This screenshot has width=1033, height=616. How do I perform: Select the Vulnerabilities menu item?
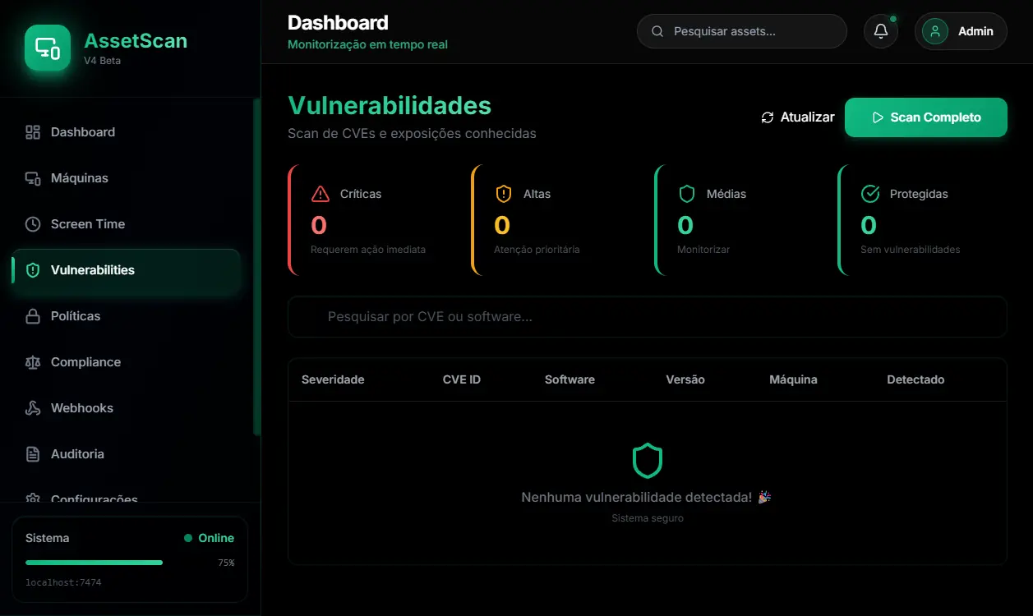click(x=127, y=270)
